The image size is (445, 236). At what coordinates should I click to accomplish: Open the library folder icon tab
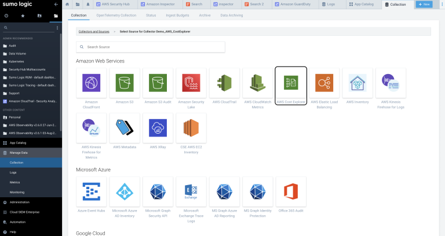point(78,4)
